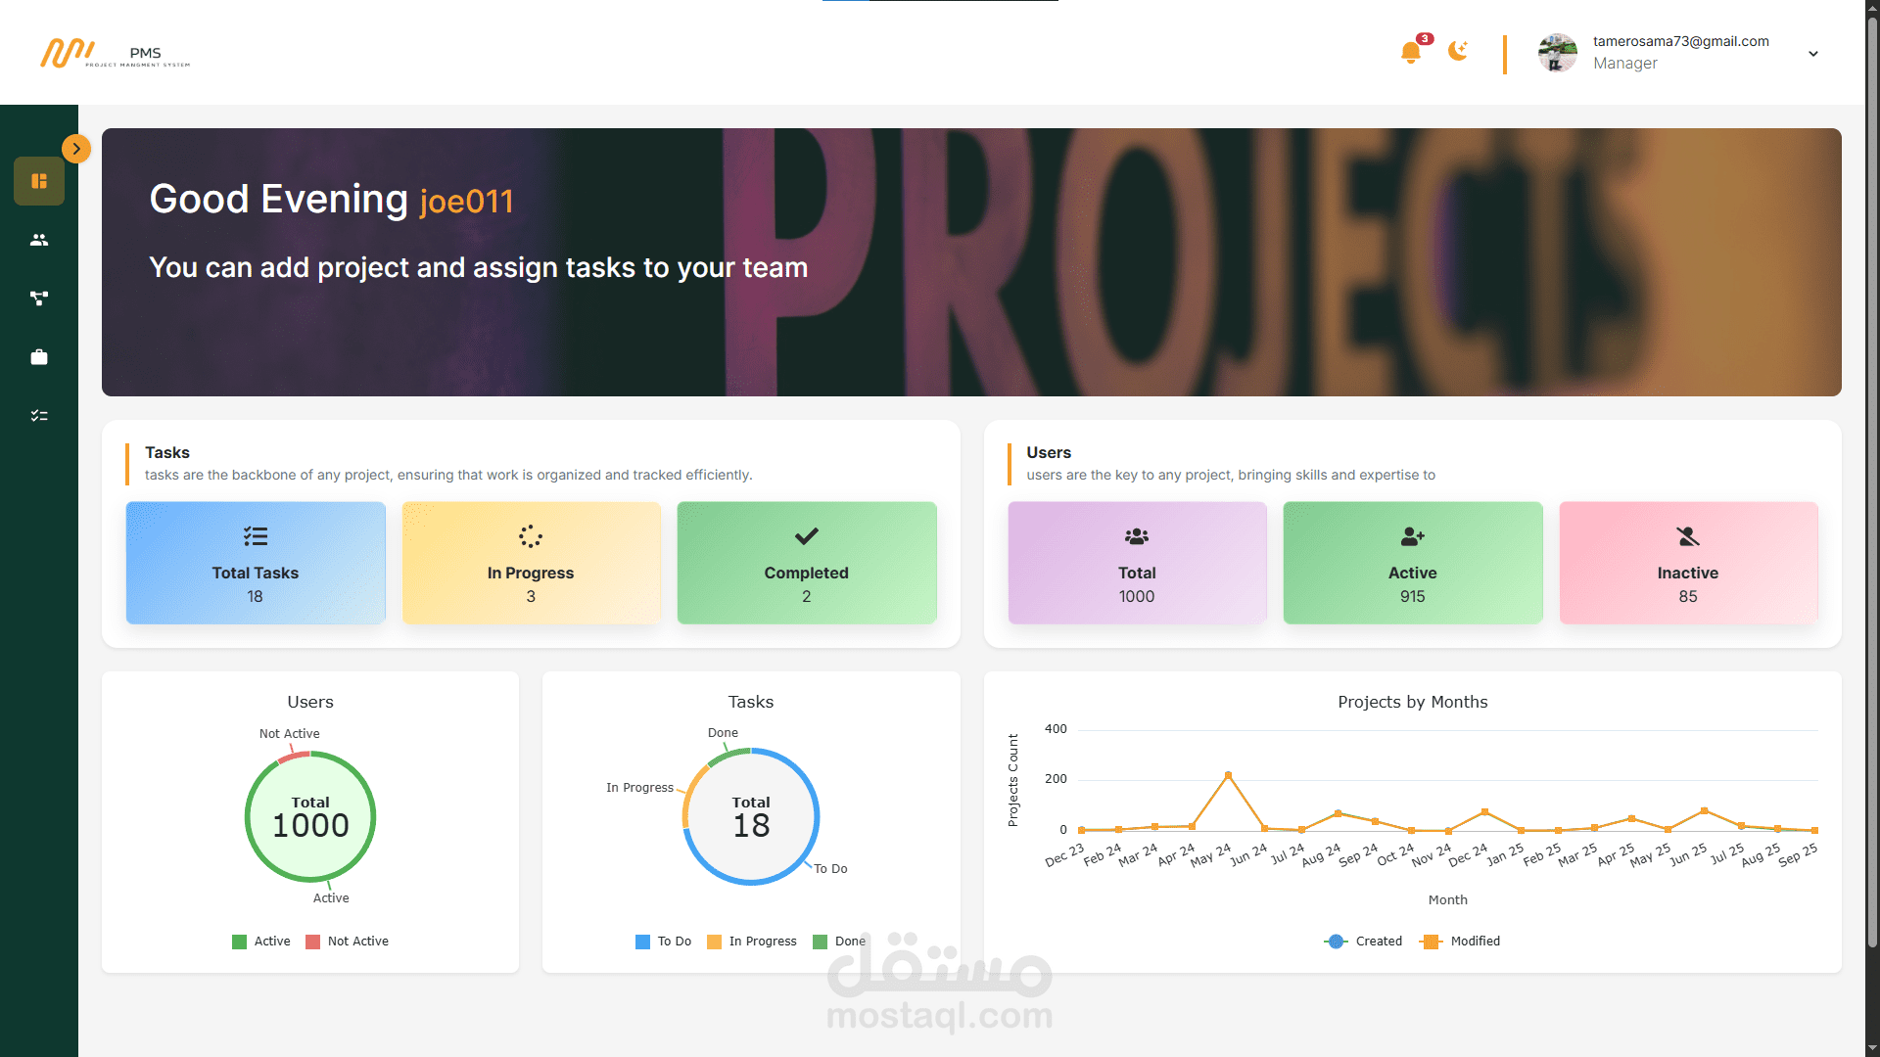Click the To Do callout label on donut
Viewport: 1880px width, 1057px height.
[830, 869]
